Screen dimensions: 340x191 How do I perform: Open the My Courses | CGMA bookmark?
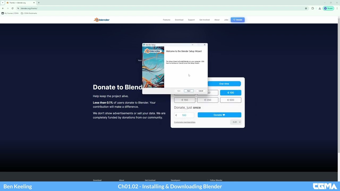tap(10, 13)
